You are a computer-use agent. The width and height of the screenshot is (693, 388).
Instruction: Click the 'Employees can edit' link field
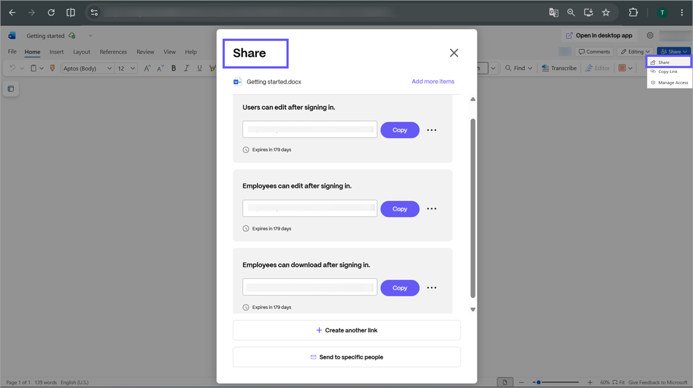pyautogui.click(x=310, y=208)
